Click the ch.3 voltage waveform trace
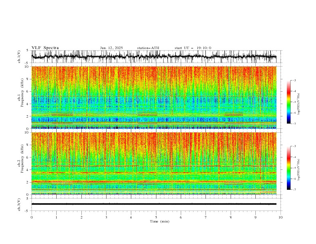The image size is (316, 244). [154, 204]
